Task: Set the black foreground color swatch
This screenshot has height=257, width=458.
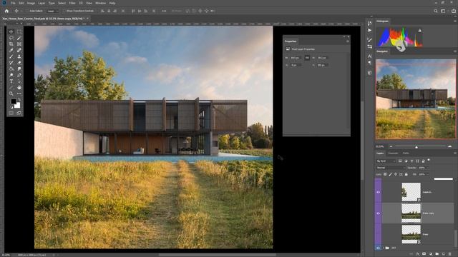Action: point(14,101)
